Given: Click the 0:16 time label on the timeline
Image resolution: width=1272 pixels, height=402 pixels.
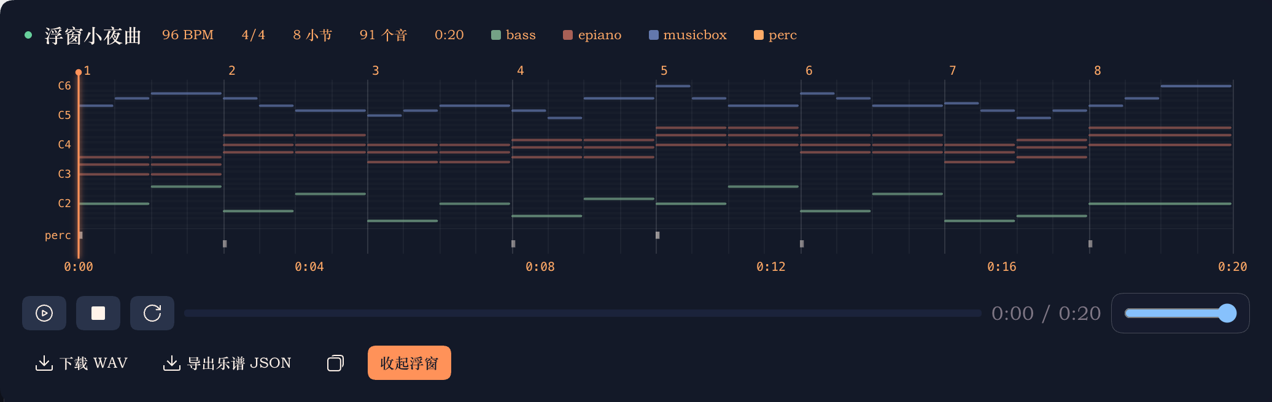Looking at the screenshot, I should pyautogui.click(x=1002, y=267).
